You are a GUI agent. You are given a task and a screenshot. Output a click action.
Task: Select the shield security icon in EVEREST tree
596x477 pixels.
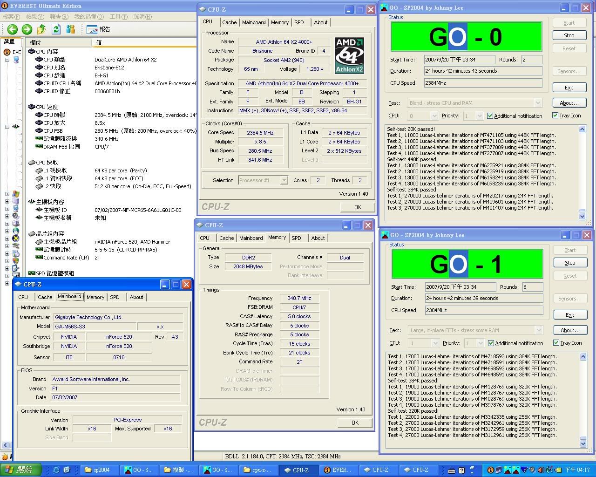[x=15, y=261]
